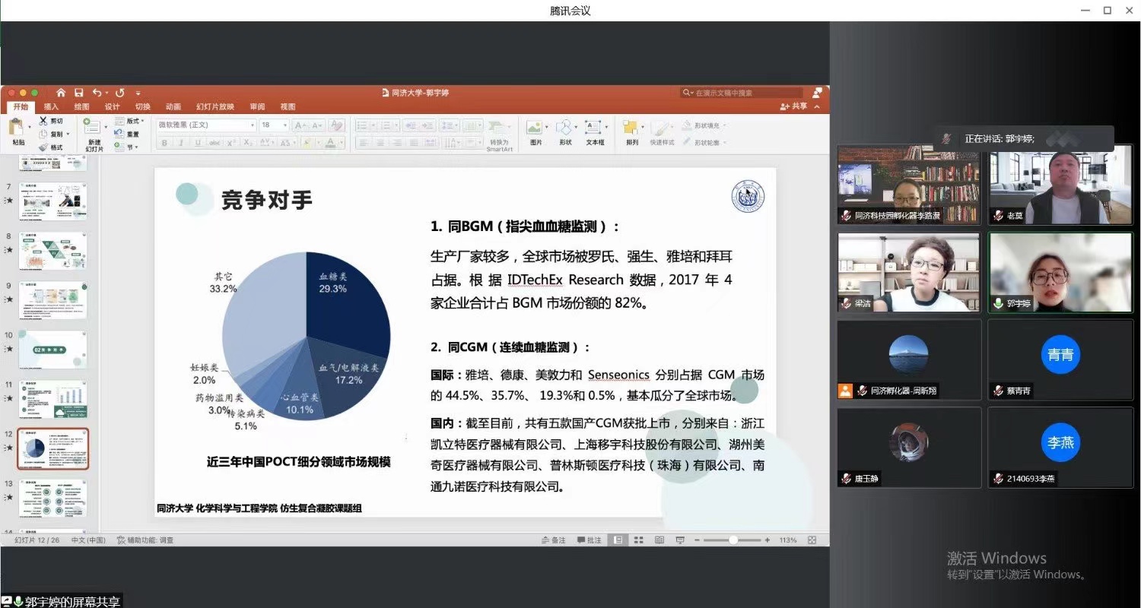Toggle subscript formatting
The image size is (1141, 608).
click(247, 143)
